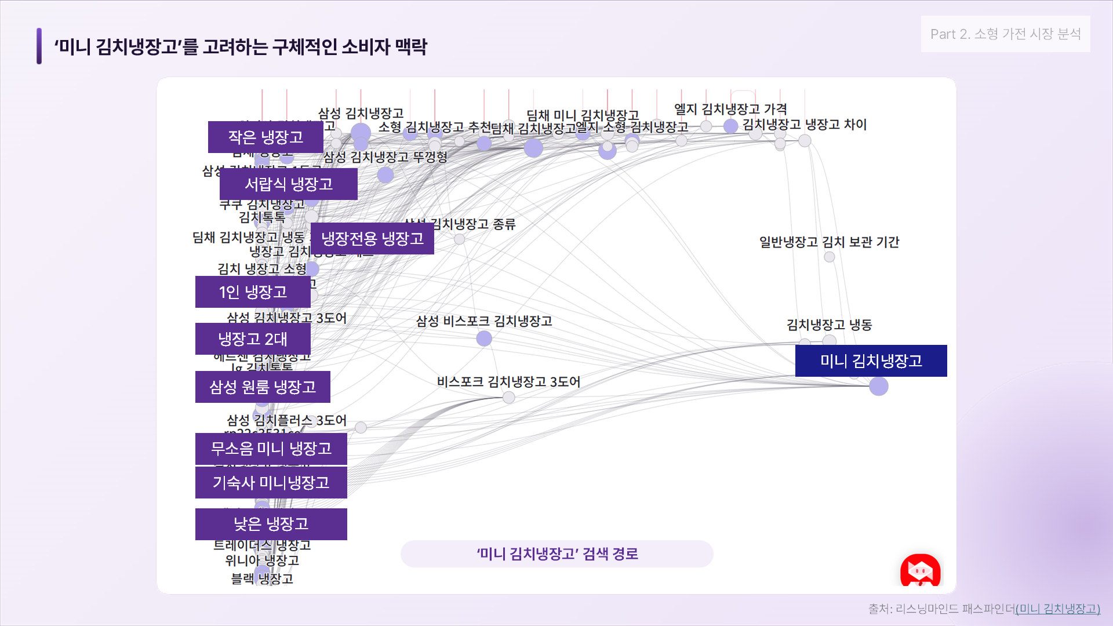Screen dimensions: 1113x626
Task: Click the 김치 냉장고 소형 text label
Action: [x=262, y=269]
